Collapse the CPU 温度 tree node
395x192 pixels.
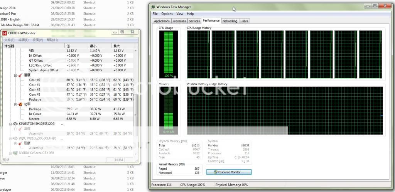tap(15, 75)
